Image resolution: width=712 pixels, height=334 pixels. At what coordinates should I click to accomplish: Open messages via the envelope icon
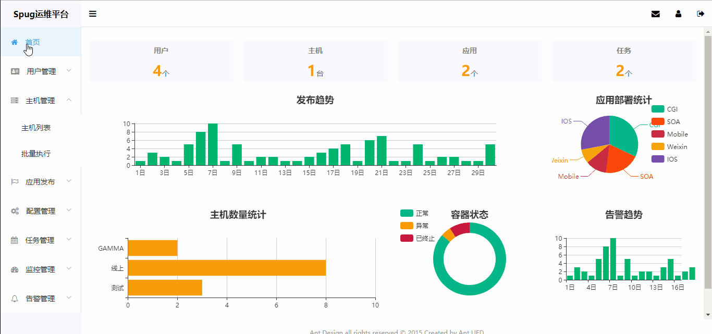656,14
